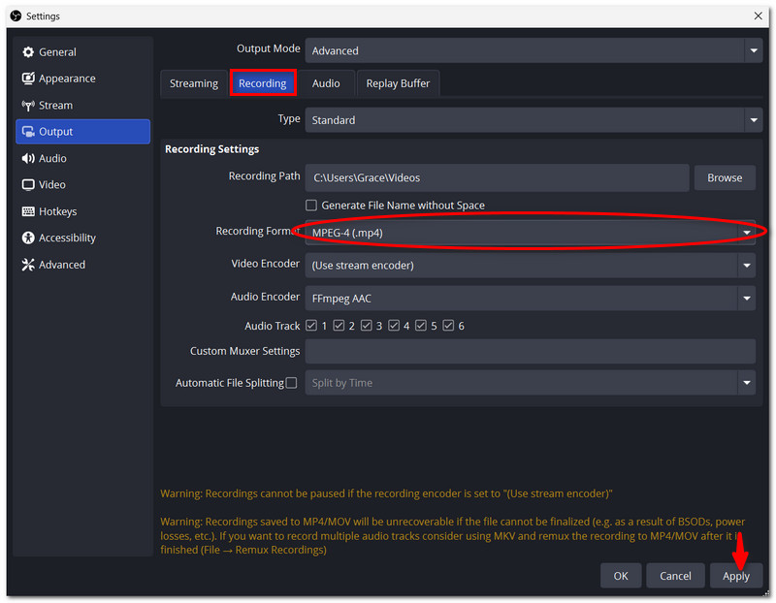Select the Hotkeys keyboard icon
Image resolution: width=776 pixels, height=603 pixels.
[x=28, y=211]
